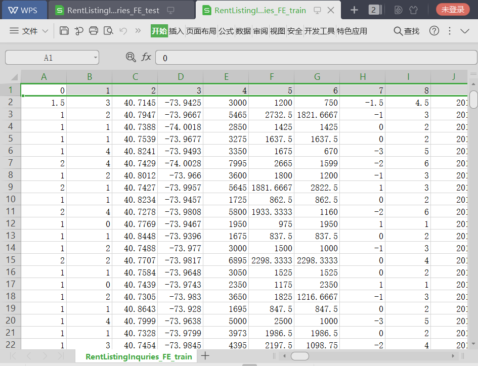This screenshot has height=366, width=478.
Task: Click cell with value 1098.75
Action: (x=317, y=345)
